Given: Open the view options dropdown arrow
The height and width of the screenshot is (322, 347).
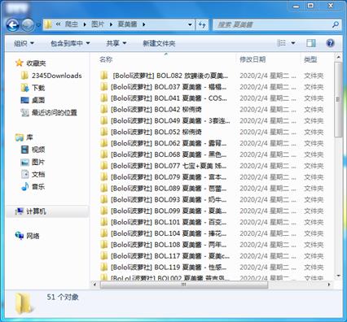Looking at the screenshot, I should tap(293, 43).
